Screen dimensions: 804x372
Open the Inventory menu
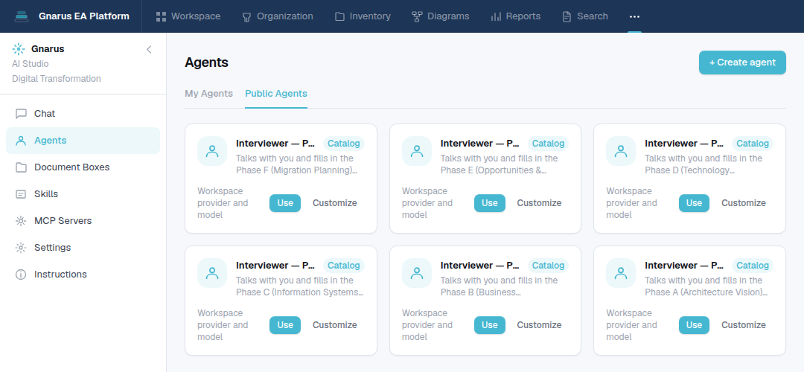(x=363, y=16)
